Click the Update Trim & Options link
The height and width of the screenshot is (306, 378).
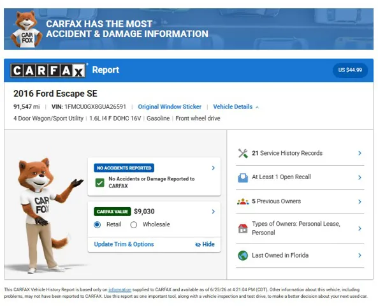point(124,244)
